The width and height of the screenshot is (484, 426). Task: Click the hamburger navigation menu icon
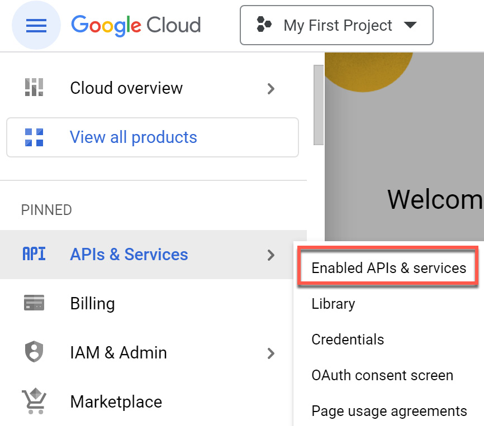(36, 25)
